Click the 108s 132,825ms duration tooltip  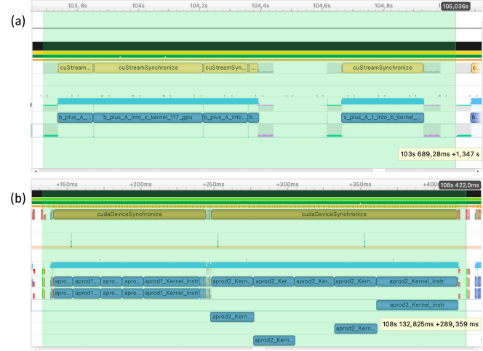click(x=430, y=324)
